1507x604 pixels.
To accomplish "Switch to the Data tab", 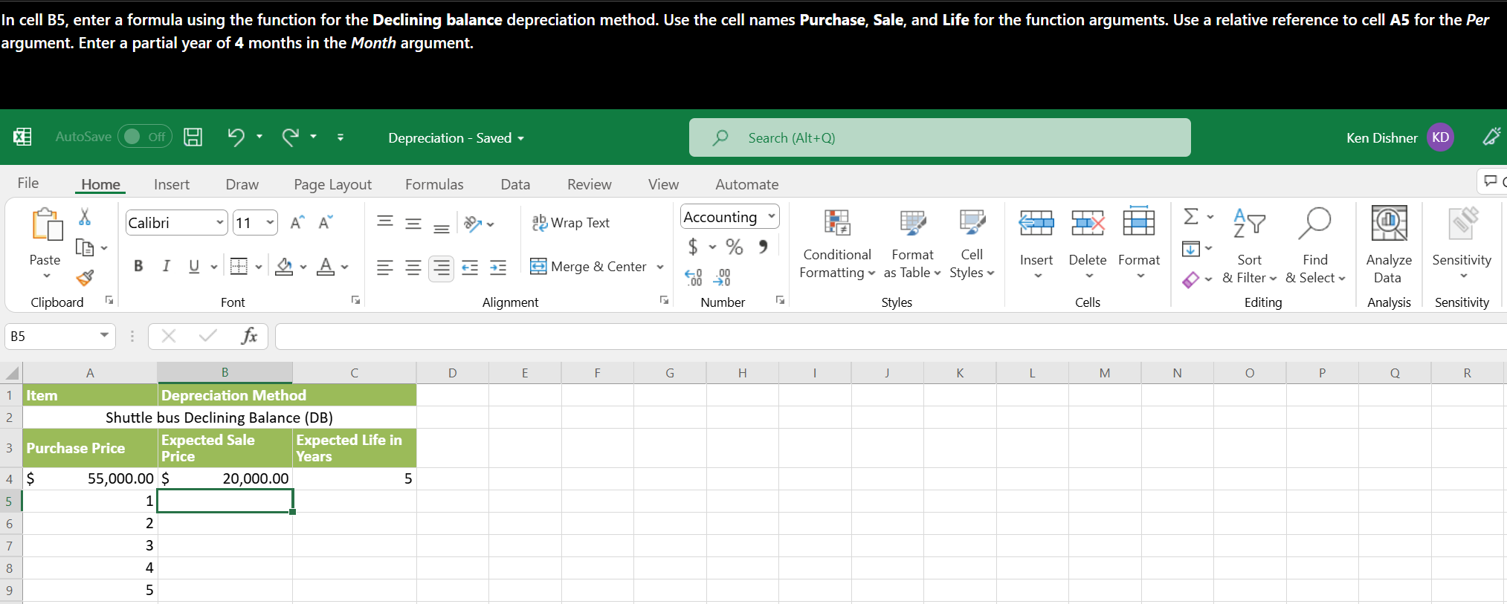I will [x=515, y=184].
